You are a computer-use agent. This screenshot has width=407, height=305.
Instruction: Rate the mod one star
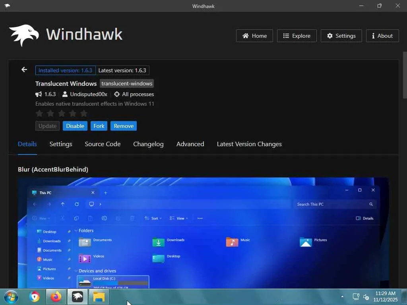pos(39,113)
